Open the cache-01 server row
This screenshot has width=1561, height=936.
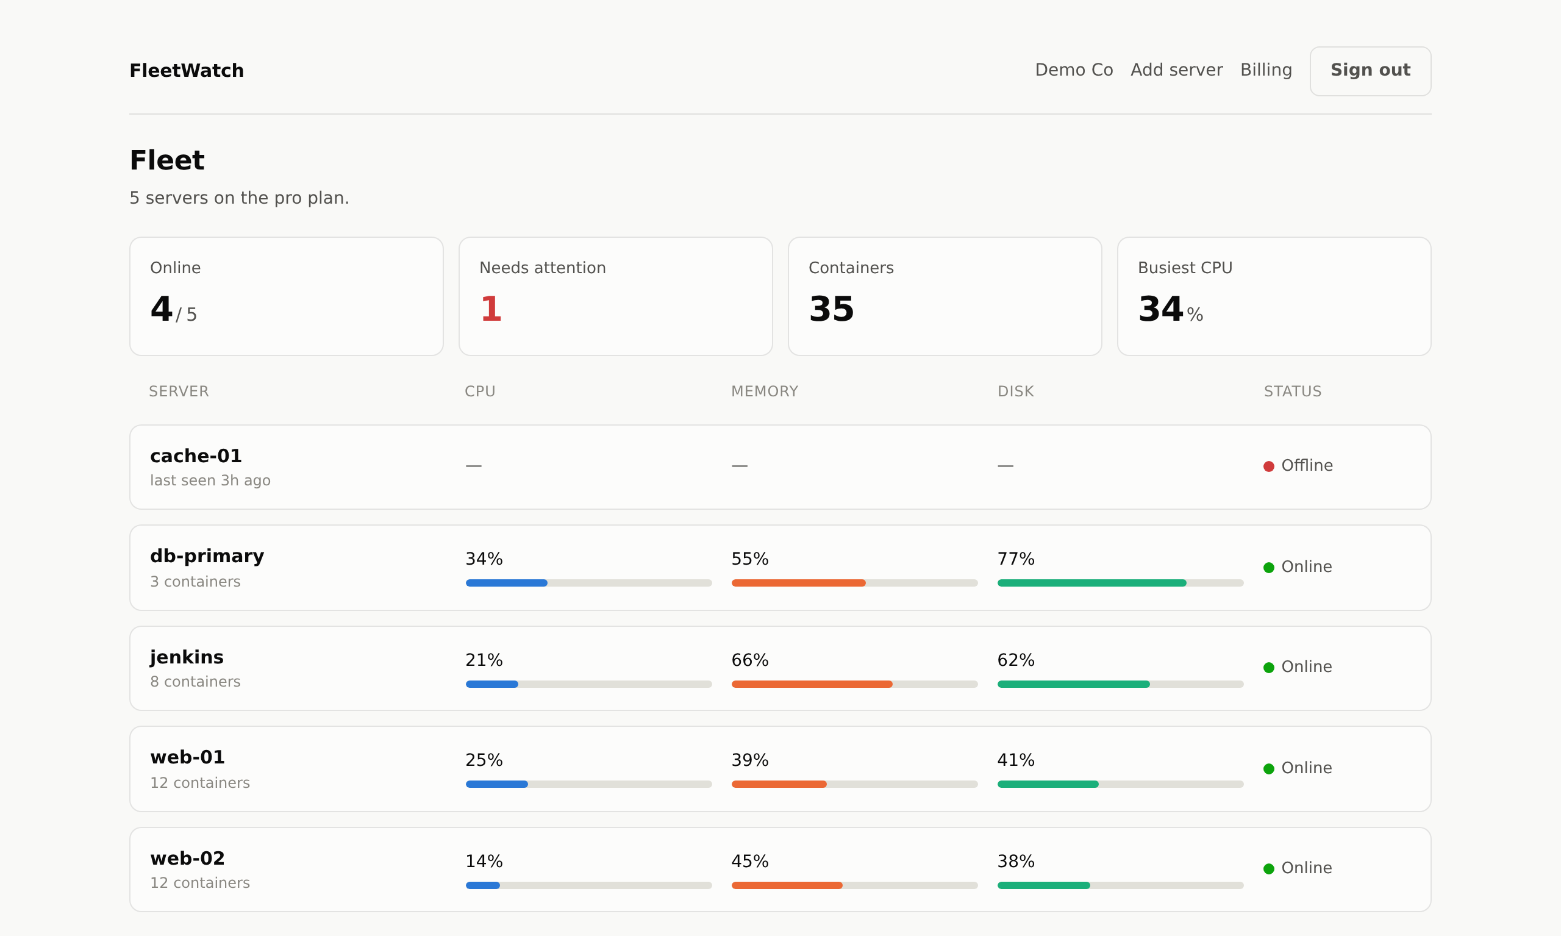[x=780, y=467]
